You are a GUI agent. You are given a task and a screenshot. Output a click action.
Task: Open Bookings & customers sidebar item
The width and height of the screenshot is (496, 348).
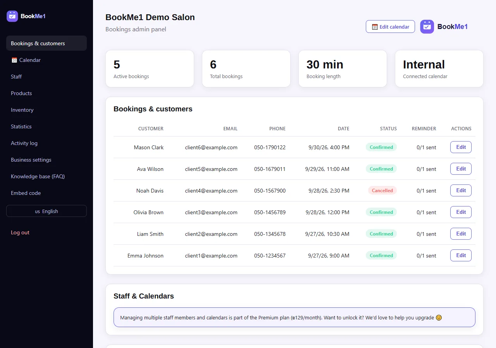46,43
